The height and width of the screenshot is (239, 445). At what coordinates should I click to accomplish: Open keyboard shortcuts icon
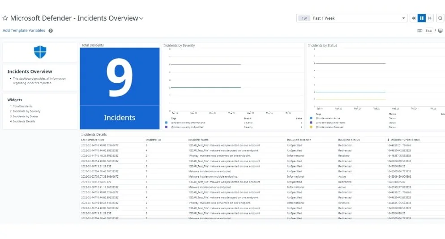tap(420, 30)
